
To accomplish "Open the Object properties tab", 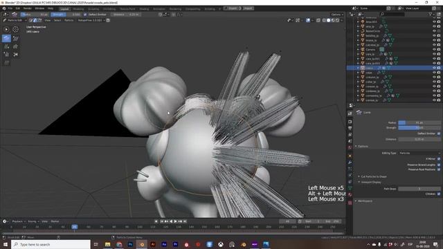I will coord(350,156).
